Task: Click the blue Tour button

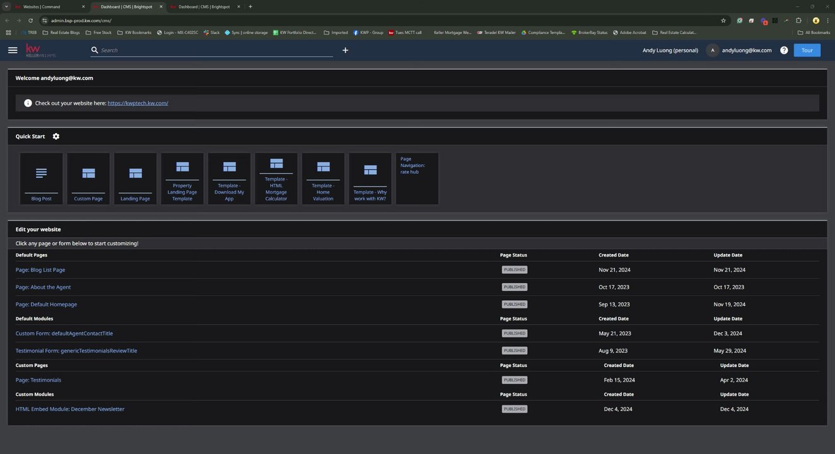Action: (x=807, y=50)
